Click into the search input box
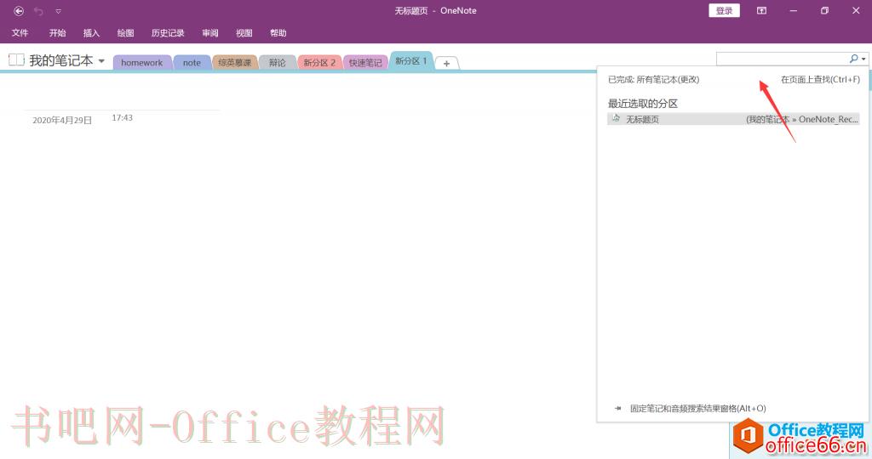The height and width of the screenshot is (459, 872). [x=782, y=59]
